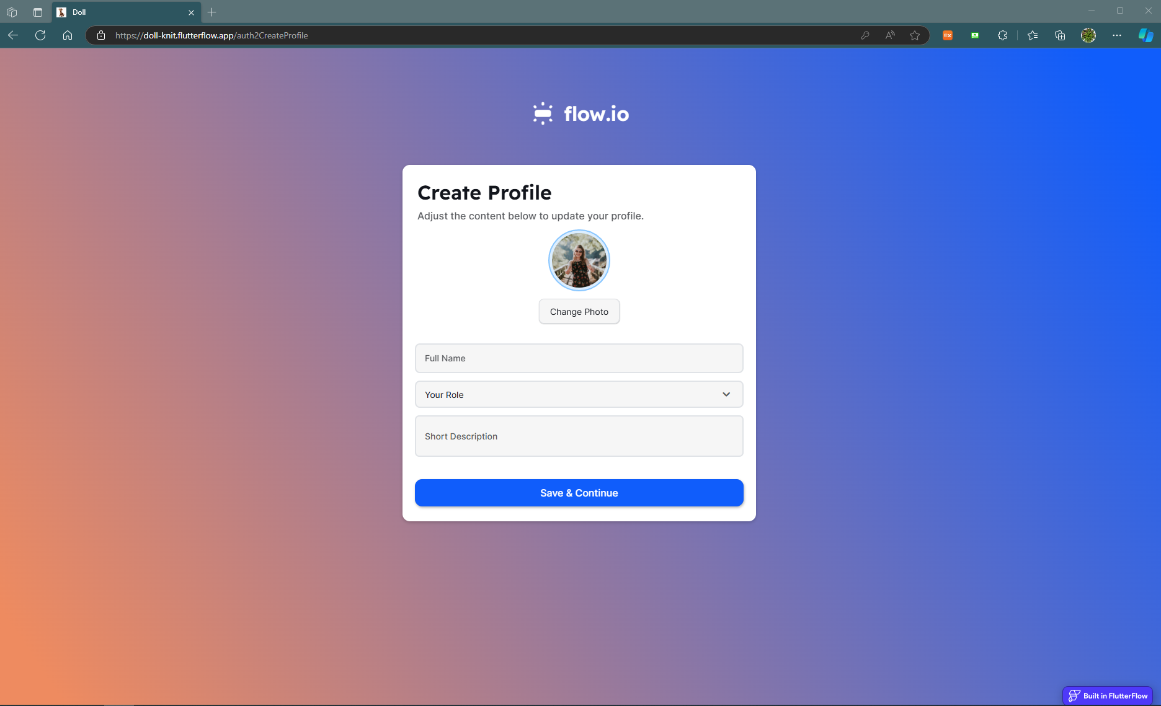1161x706 pixels.
Task: Open the Built in FlutterFlow badge
Action: pos(1108,695)
